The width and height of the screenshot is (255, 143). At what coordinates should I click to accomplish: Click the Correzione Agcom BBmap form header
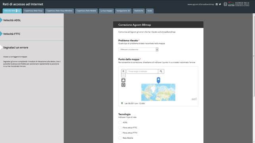[x=158, y=25]
